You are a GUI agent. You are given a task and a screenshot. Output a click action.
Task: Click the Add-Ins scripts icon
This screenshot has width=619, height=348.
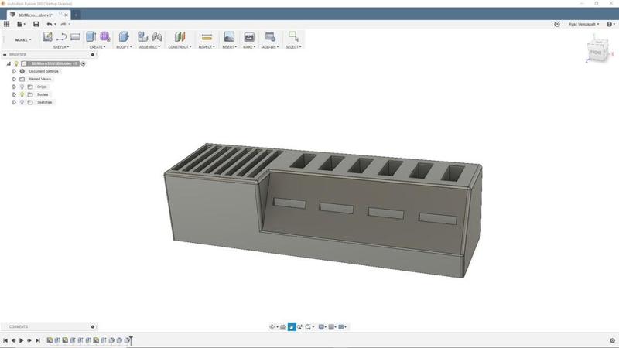point(270,36)
